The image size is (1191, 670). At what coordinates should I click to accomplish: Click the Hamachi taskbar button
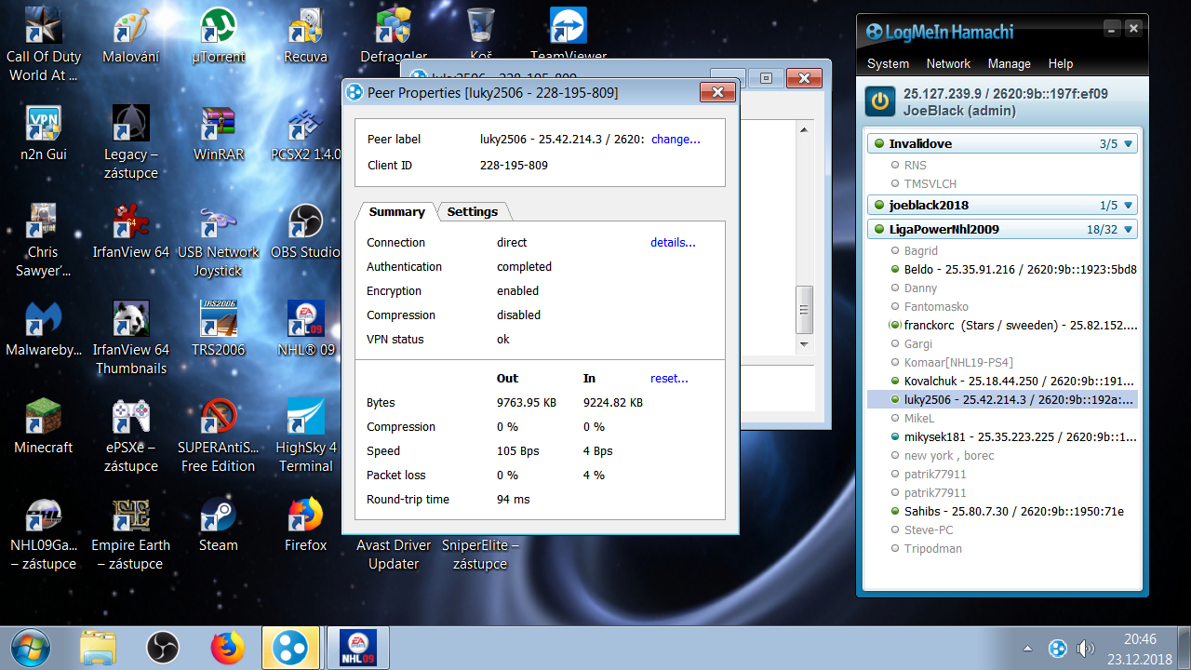click(x=291, y=648)
